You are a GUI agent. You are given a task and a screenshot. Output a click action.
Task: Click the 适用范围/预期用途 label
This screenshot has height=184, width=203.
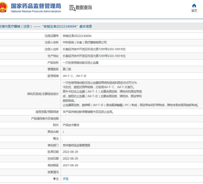pos(47,112)
